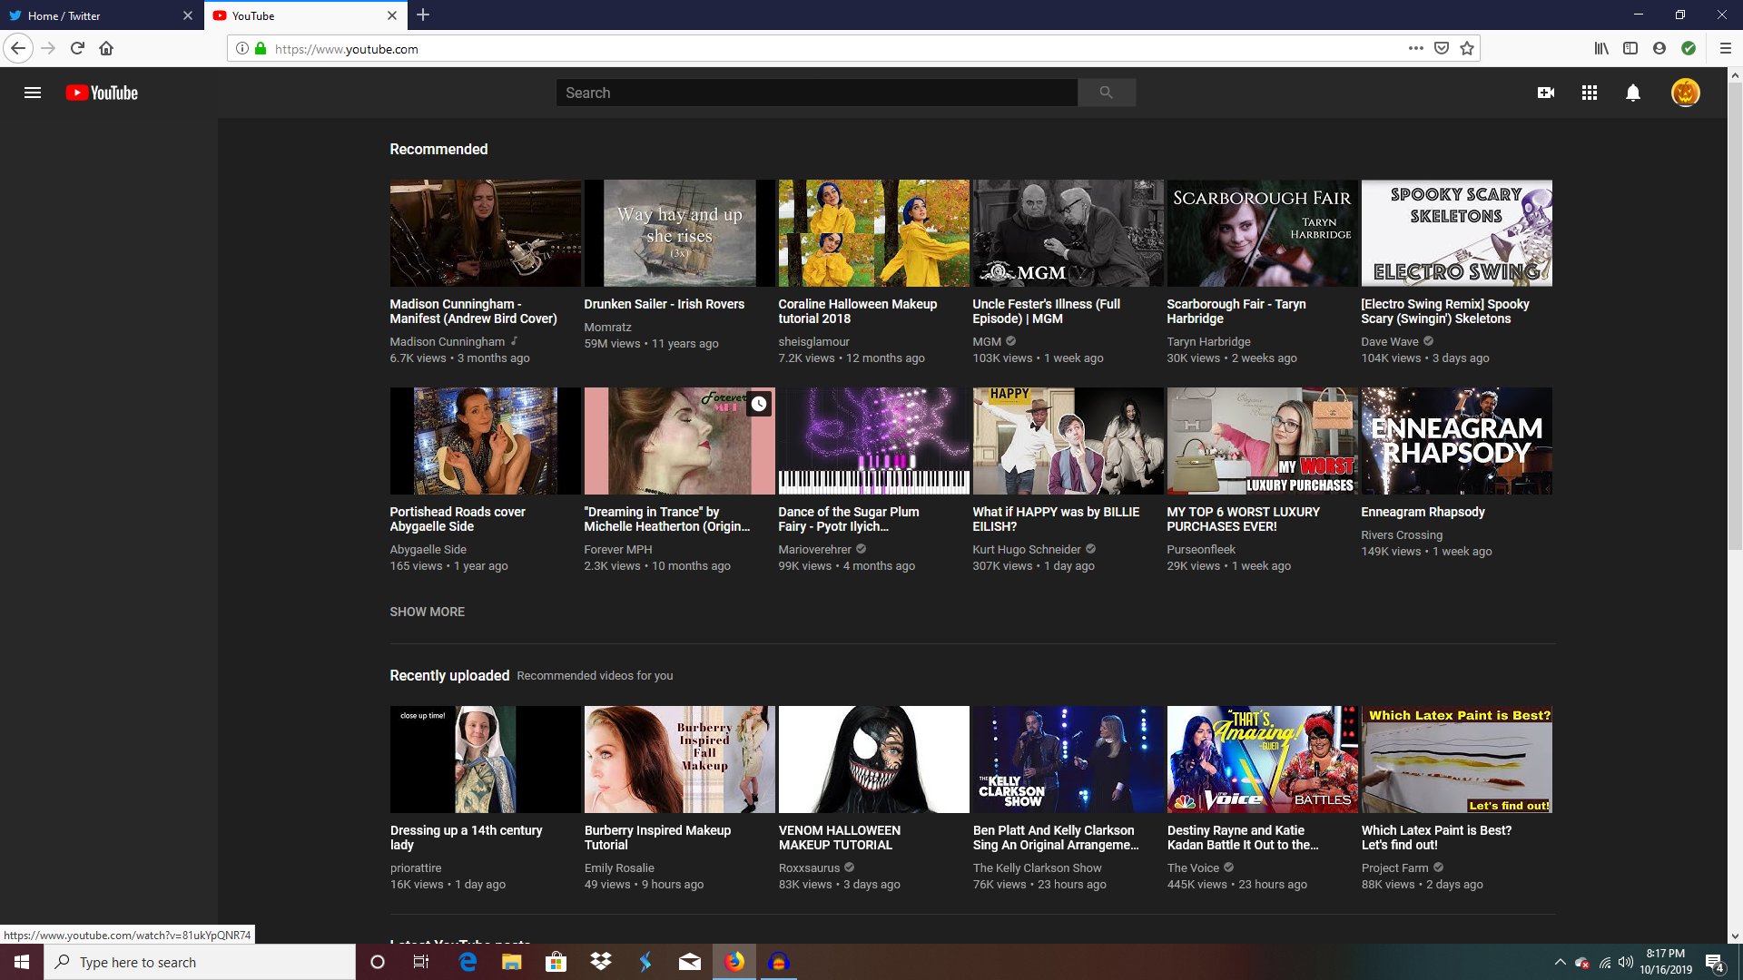This screenshot has width=1743, height=980.
Task: Bookmark this page with the star icon
Action: (x=1467, y=48)
